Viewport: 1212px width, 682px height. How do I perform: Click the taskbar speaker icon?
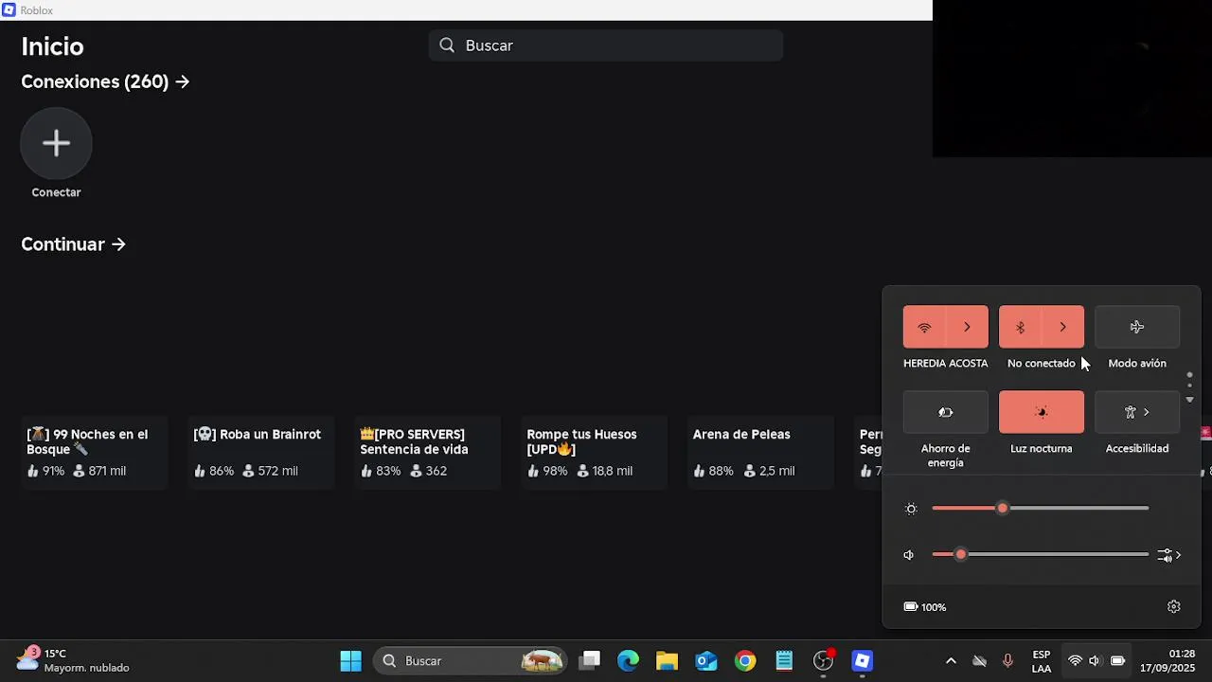coord(1095,661)
